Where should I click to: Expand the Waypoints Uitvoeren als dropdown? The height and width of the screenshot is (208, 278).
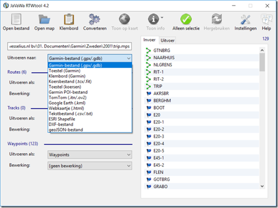tap(128, 154)
